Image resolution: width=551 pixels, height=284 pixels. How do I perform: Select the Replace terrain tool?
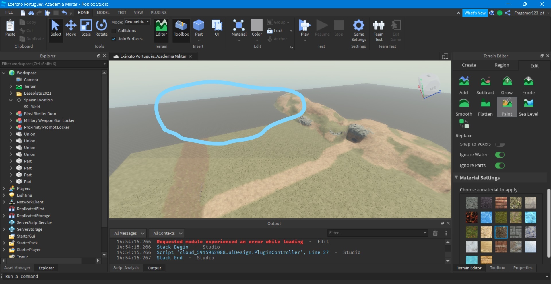pyautogui.click(x=464, y=128)
